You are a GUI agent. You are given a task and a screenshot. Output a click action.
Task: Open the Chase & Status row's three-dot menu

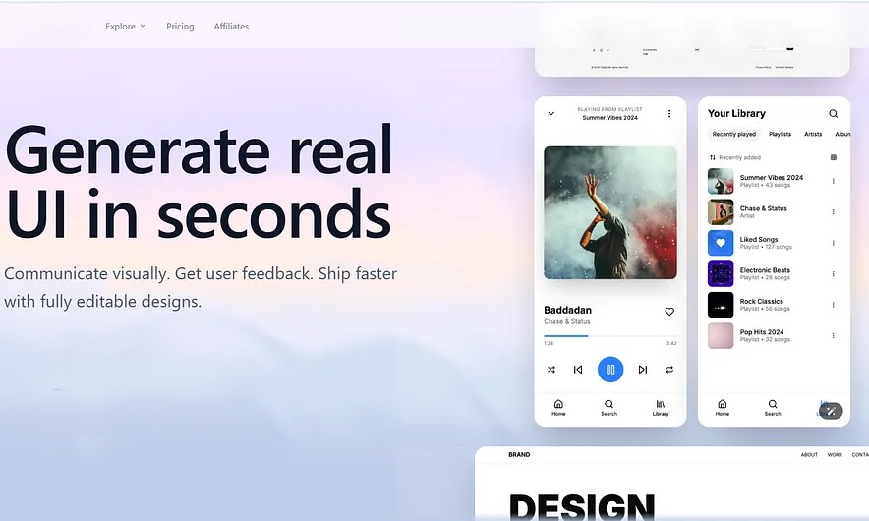pyautogui.click(x=834, y=211)
